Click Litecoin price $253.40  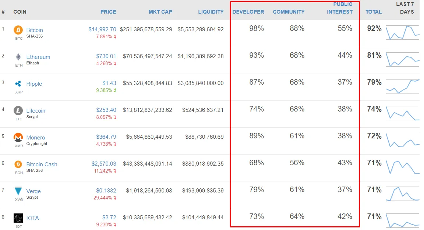(x=106, y=110)
